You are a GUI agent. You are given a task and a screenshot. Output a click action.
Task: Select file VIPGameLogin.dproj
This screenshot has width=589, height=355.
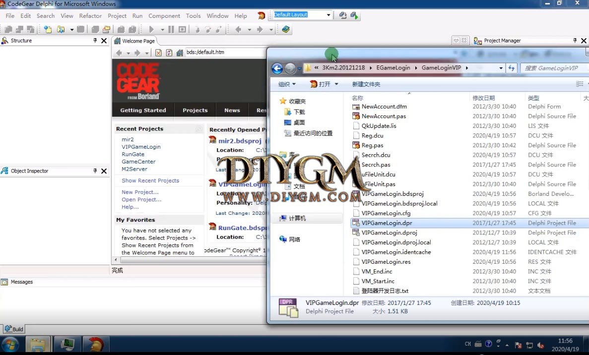pyautogui.click(x=389, y=233)
